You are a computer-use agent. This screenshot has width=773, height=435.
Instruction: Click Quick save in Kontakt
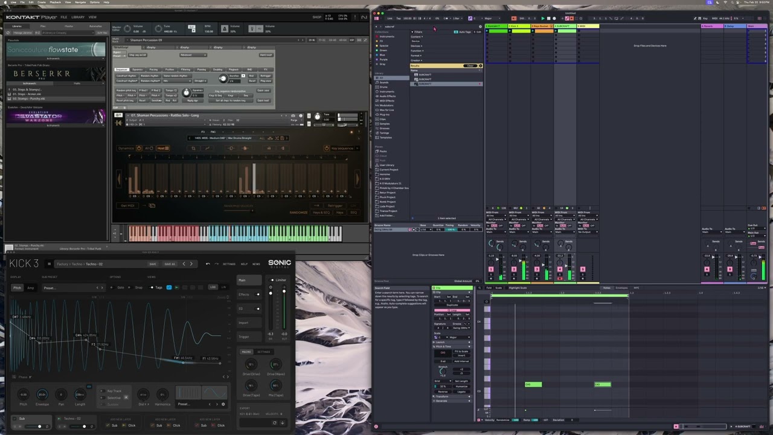pyautogui.click(x=263, y=91)
